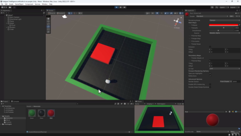Toggle scene lighting bulb icon
This screenshot has width=241, height=136.
[157, 13]
